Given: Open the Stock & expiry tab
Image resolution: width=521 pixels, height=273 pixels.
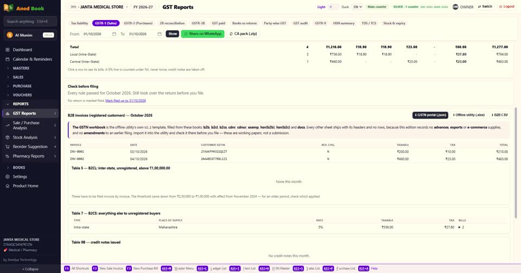Looking at the screenshot, I should pyautogui.click(x=394, y=23).
